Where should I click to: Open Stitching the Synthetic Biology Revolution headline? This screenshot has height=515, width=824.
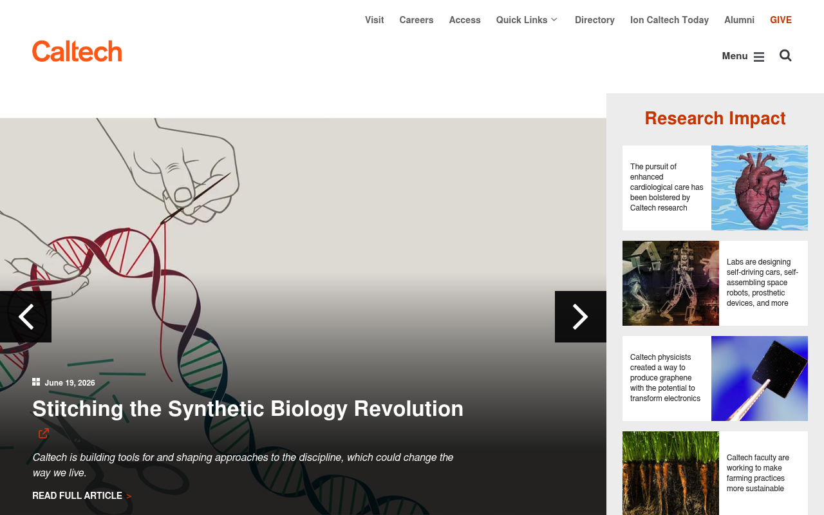248,409
